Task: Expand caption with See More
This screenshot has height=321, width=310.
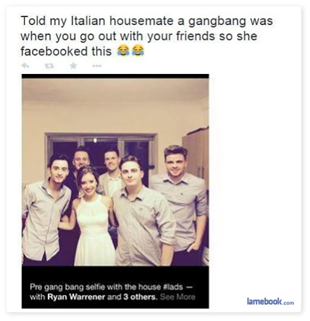Action: pos(178,297)
